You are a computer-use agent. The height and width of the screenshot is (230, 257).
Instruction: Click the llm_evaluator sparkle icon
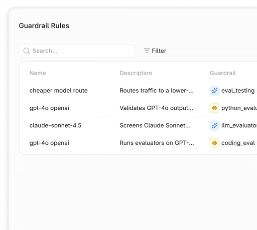click(214, 125)
